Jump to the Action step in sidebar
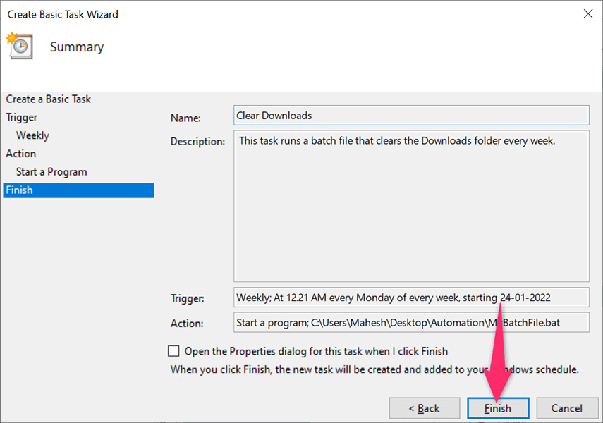603x423 pixels. pos(21,154)
